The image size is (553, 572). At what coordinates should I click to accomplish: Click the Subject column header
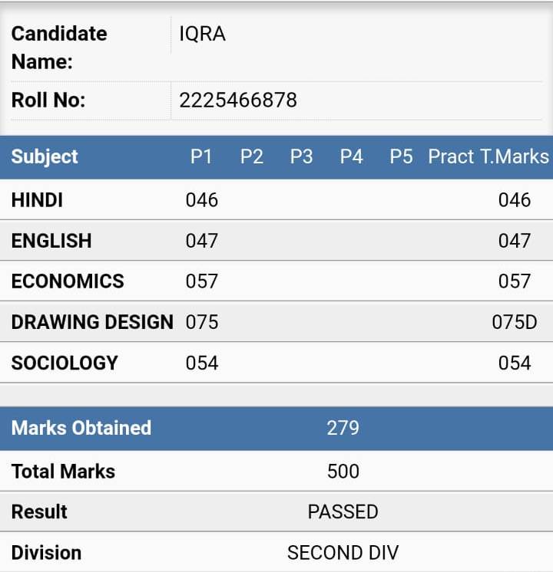pyautogui.click(x=45, y=157)
